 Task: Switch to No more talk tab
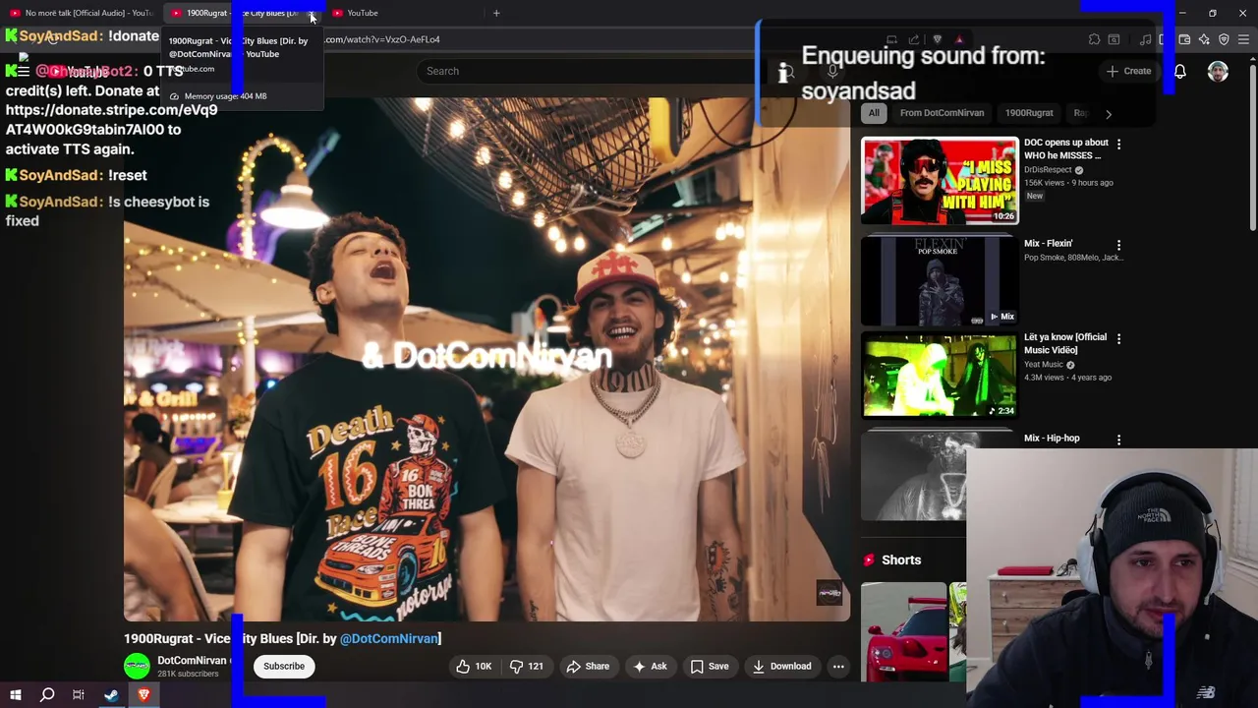(81, 13)
